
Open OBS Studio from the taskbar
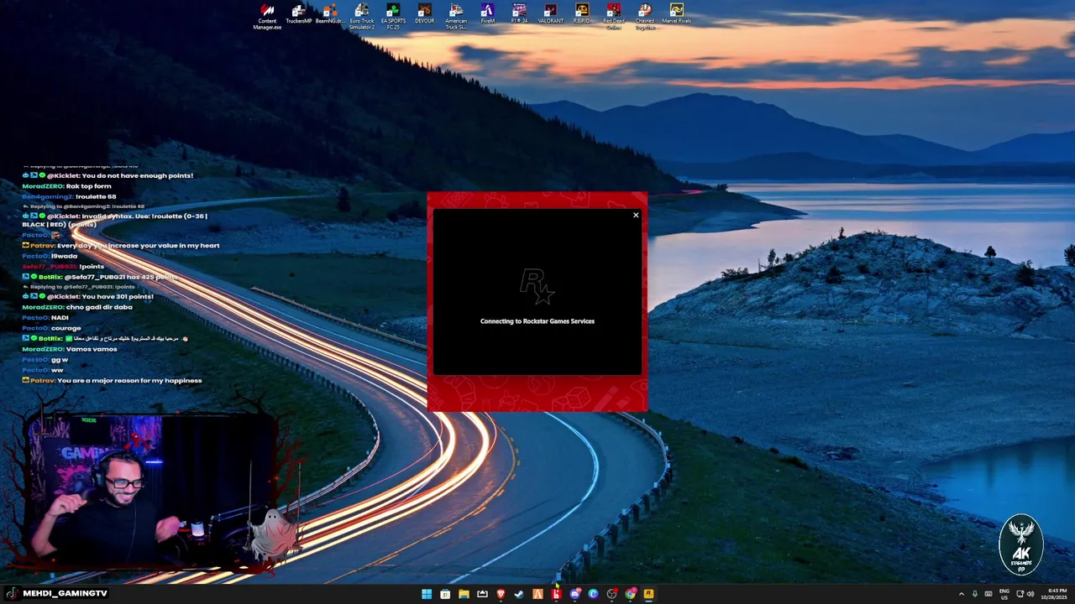coord(611,594)
